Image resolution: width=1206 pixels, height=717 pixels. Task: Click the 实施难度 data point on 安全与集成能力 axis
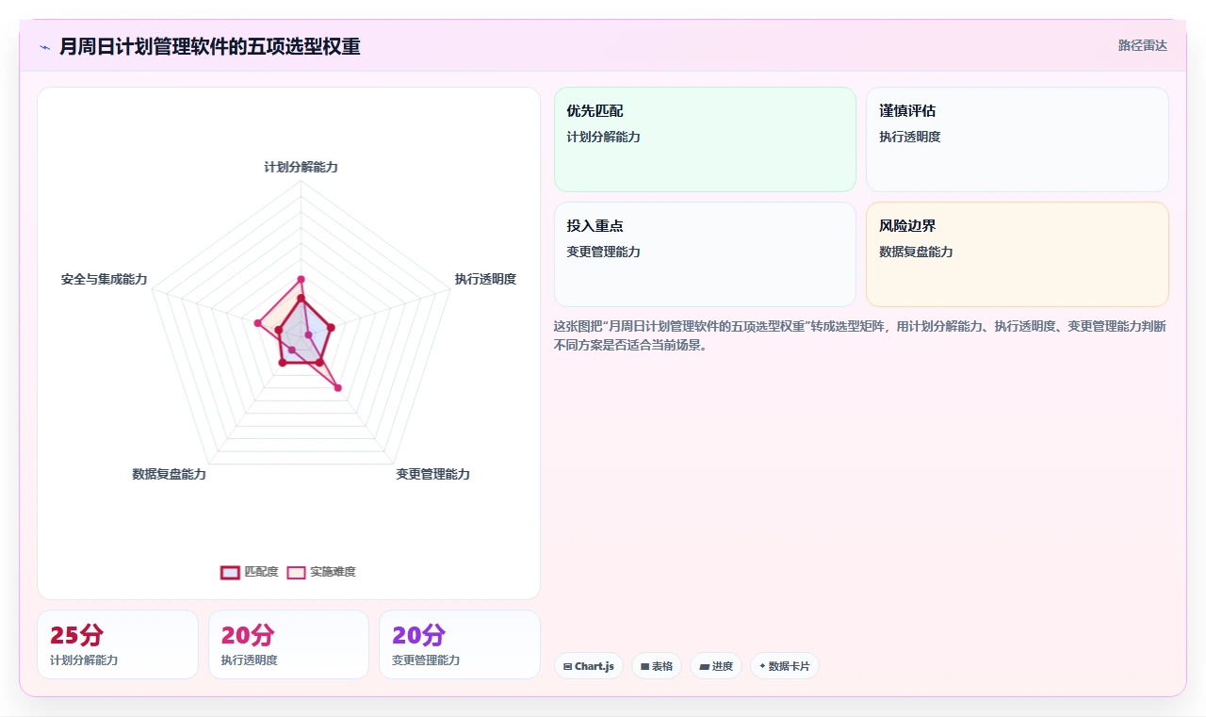(x=257, y=323)
